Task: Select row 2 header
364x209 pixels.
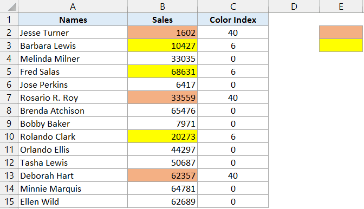Action: (x=9, y=32)
